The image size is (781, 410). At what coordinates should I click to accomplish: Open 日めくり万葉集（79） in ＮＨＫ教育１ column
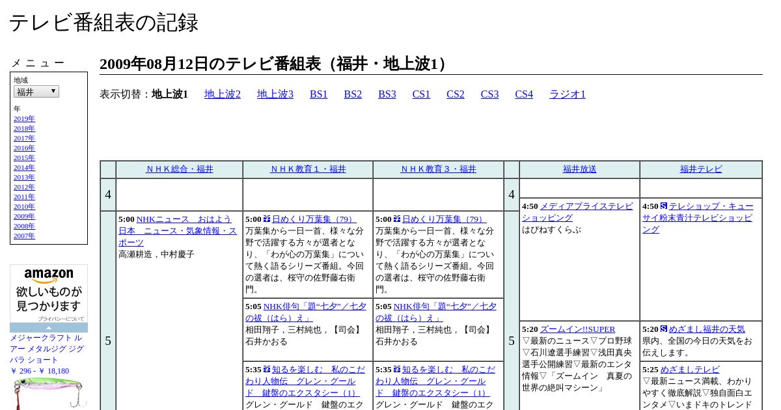pos(314,219)
